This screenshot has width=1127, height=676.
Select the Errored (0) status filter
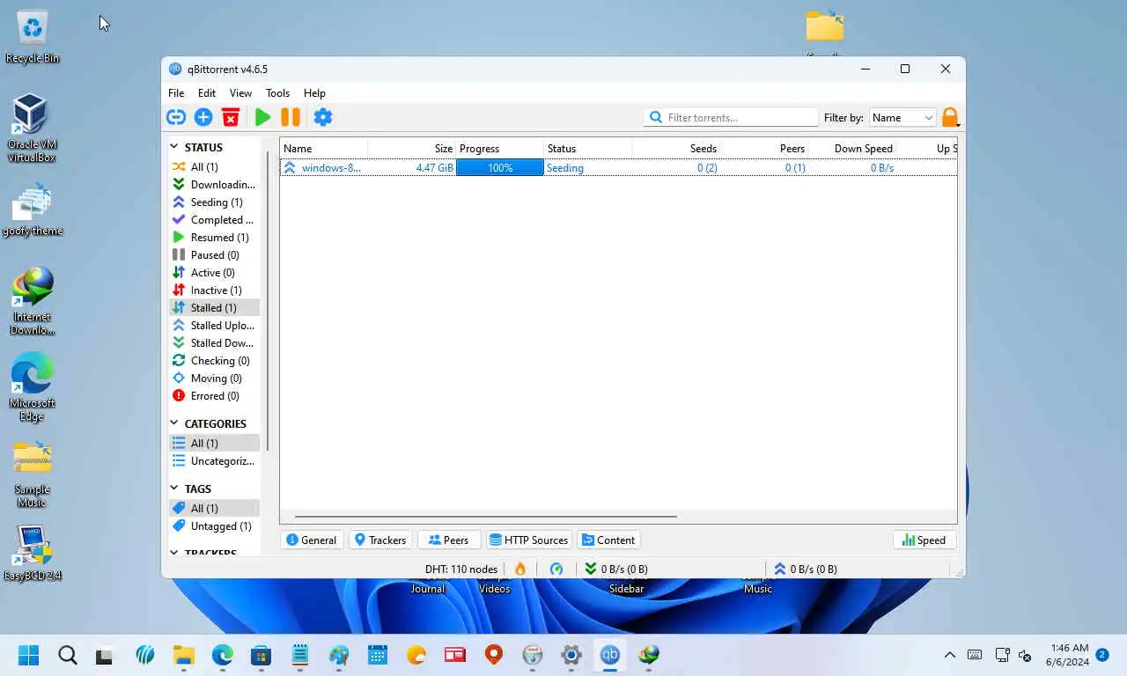[x=214, y=395]
